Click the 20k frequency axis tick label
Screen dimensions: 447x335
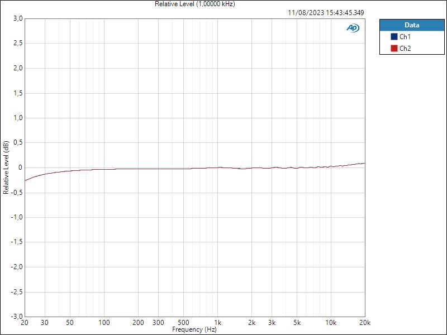pyautogui.click(x=365, y=323)
